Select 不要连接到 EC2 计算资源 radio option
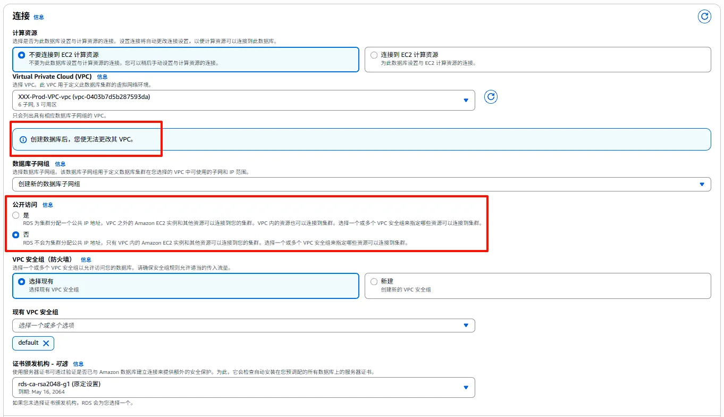724x417 pixels. coord(22,55)
